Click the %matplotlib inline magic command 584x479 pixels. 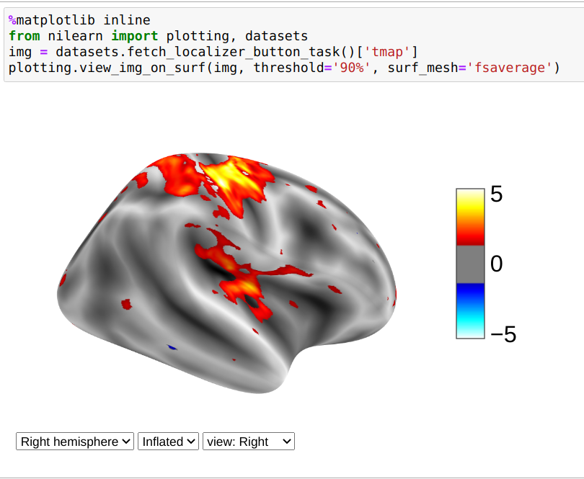[x=79, y=19]
